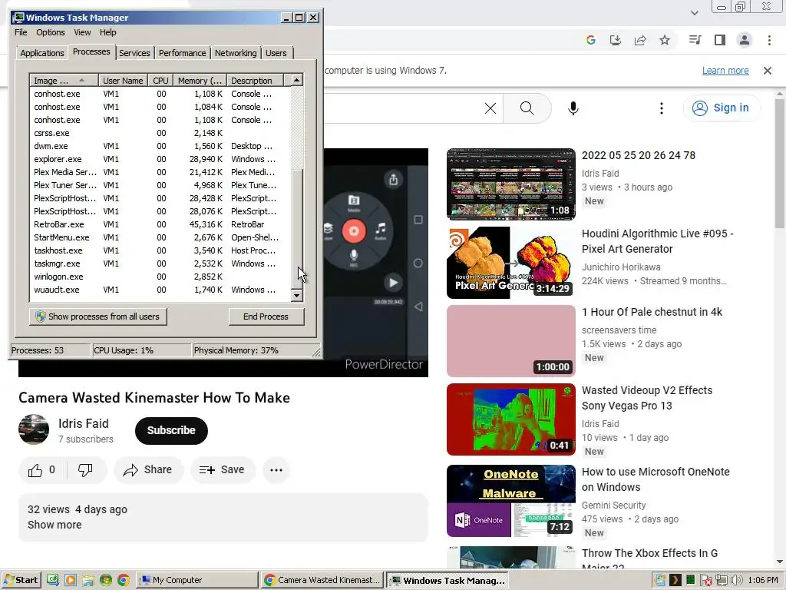Click the Learn more link in the info bar

pos(725,70)
